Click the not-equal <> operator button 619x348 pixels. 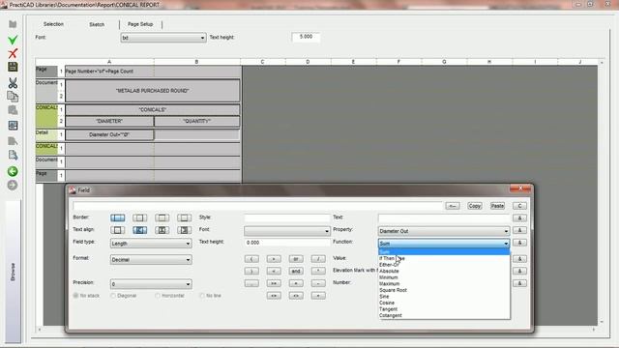coord(296,296)
